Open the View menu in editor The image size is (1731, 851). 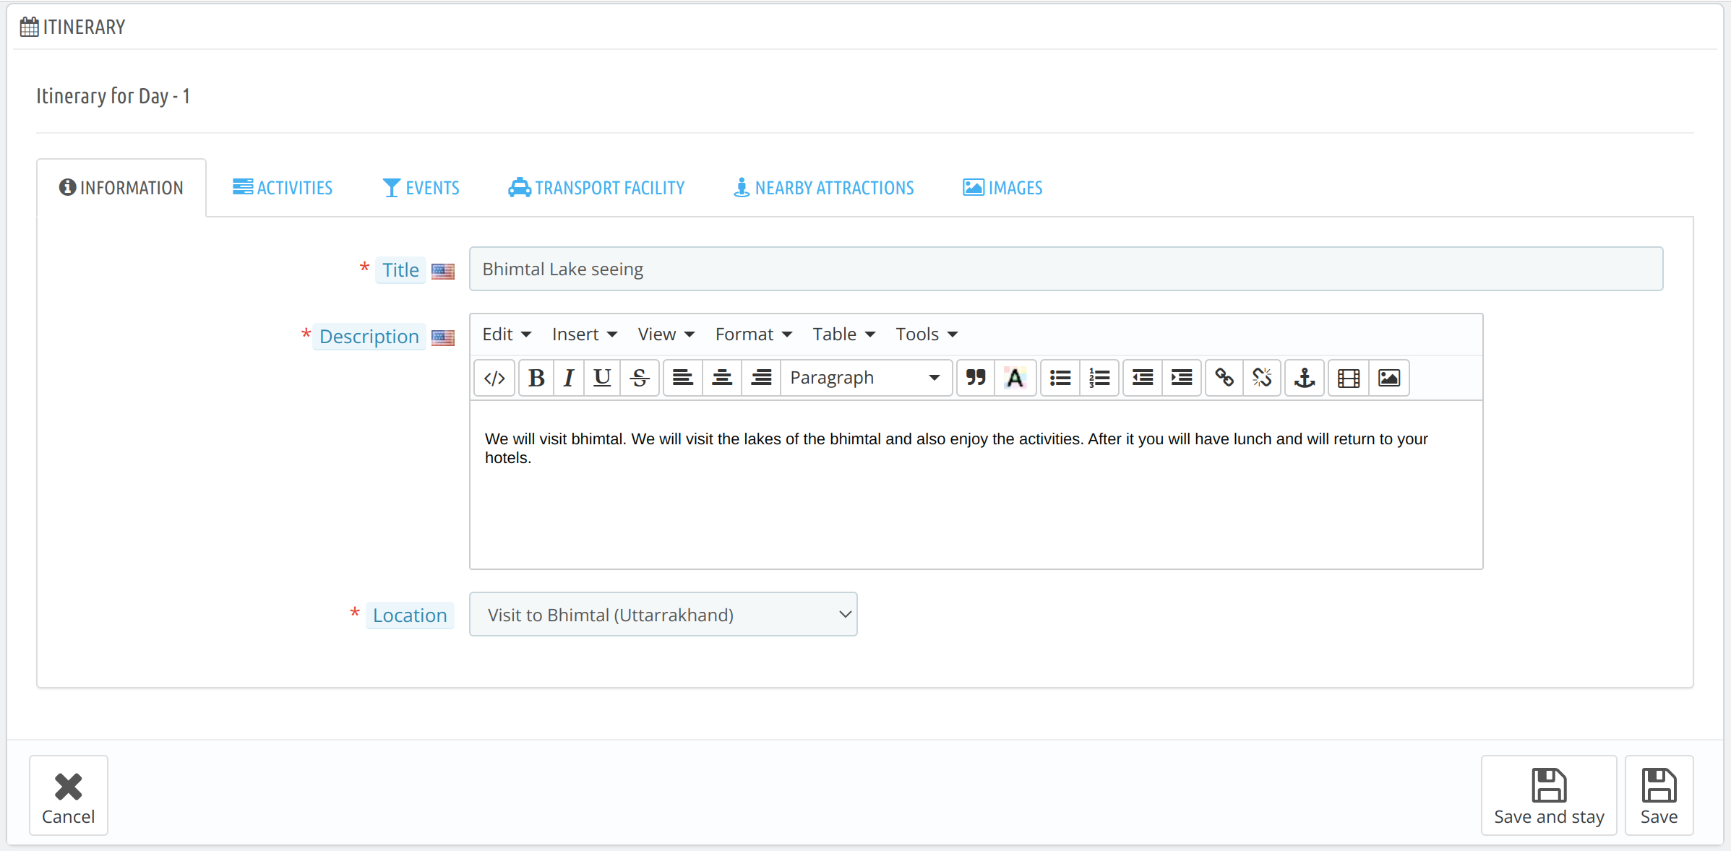coord(666,334)
